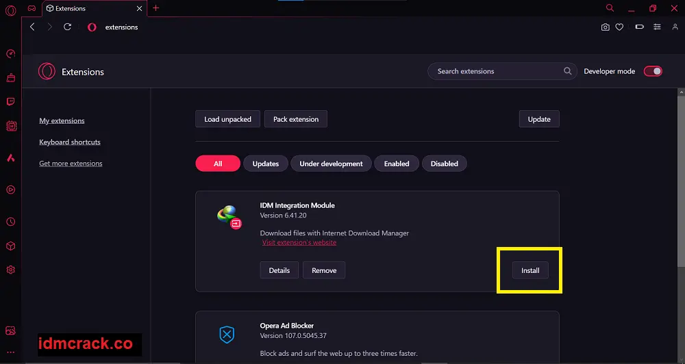685x364 pixels.
Task: Open My extensions link
Action: [62, 121]
